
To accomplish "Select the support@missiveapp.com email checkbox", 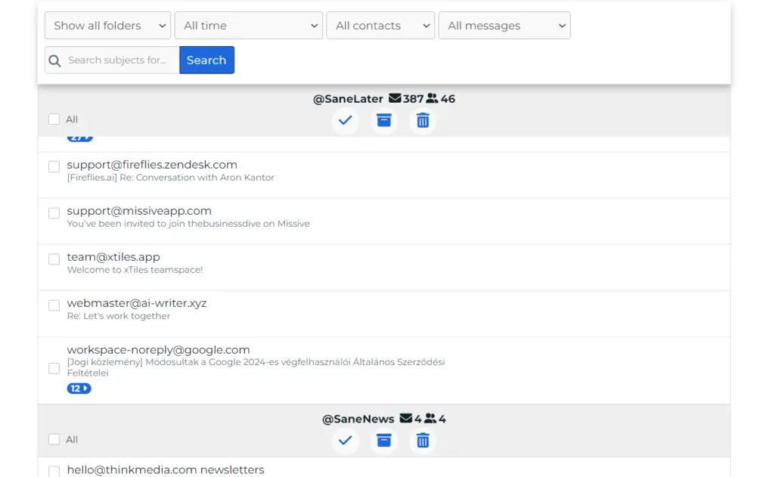I will 54,212.
